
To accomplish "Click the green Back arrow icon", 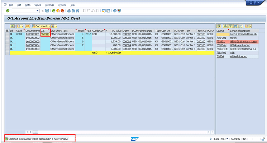I will [53, 11].
